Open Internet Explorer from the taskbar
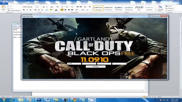The image size is (182, 102). pyautogui.click(x=13, y=100)
